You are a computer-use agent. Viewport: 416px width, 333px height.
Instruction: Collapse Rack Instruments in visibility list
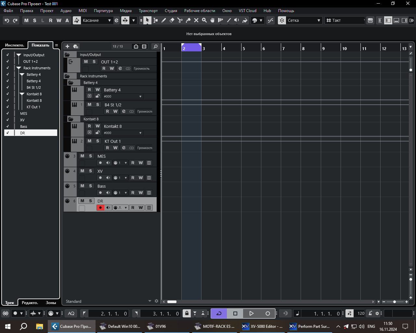click(19, 68)
